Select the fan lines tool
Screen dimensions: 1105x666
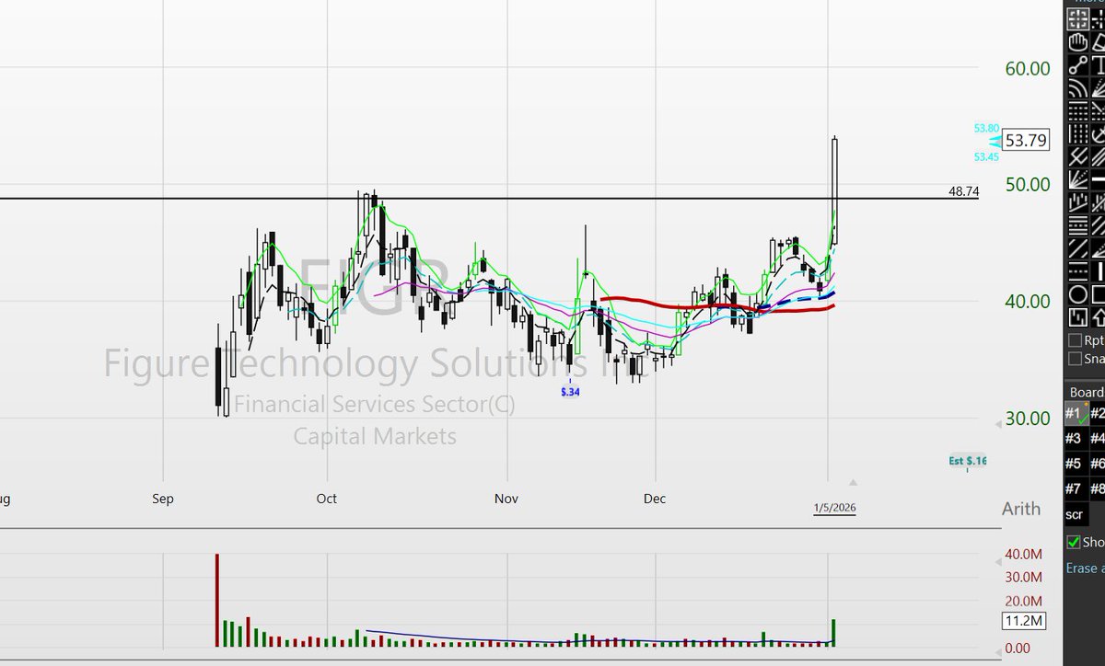[1077, 179]
